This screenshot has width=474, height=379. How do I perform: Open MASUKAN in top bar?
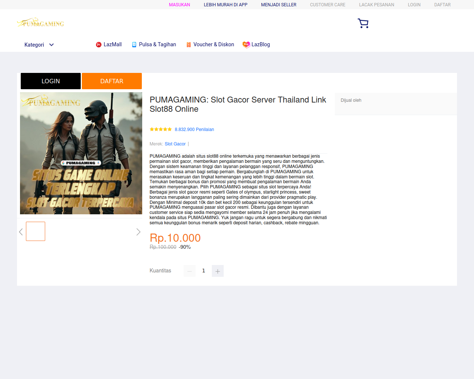(x=179, y=5)
